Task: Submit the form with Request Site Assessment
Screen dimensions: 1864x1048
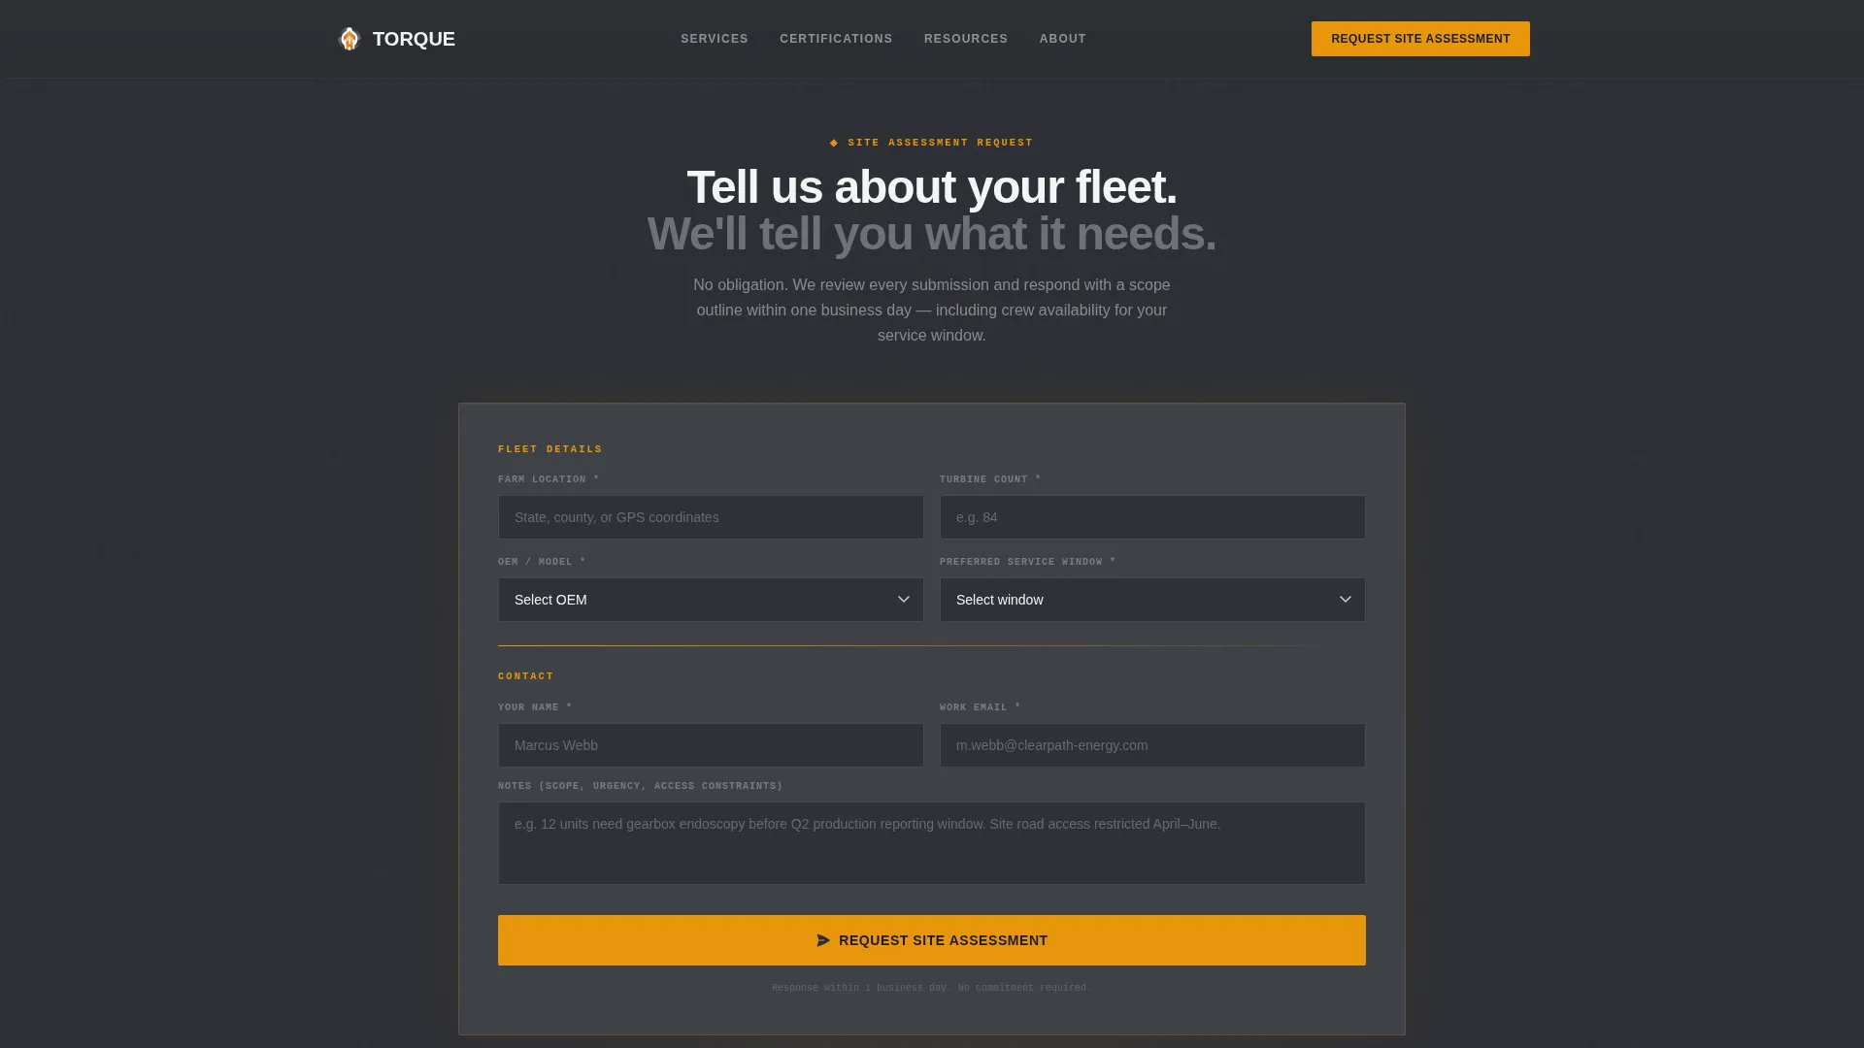Action: [x=932, y=940]
